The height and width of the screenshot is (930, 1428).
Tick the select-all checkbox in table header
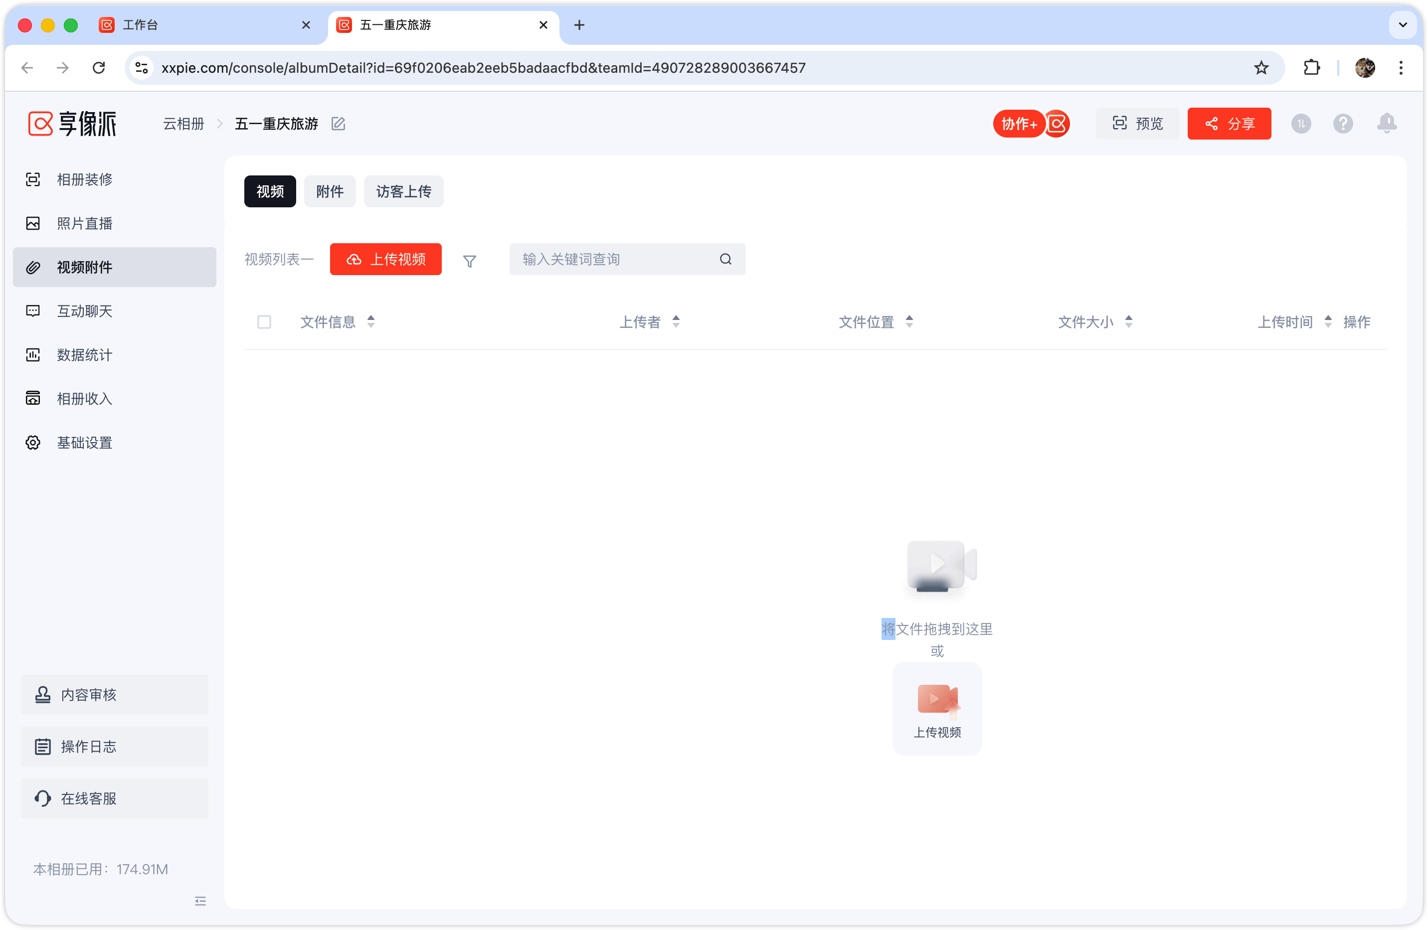coord(264,322)
